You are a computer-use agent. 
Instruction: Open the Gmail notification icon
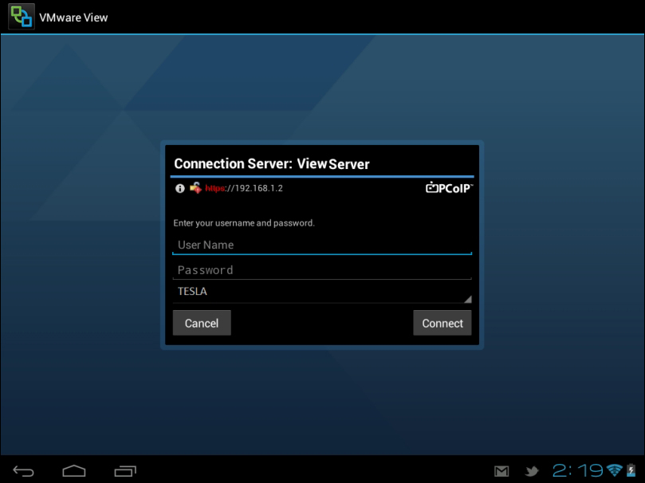pyautogui.click(x=501, y=471)
